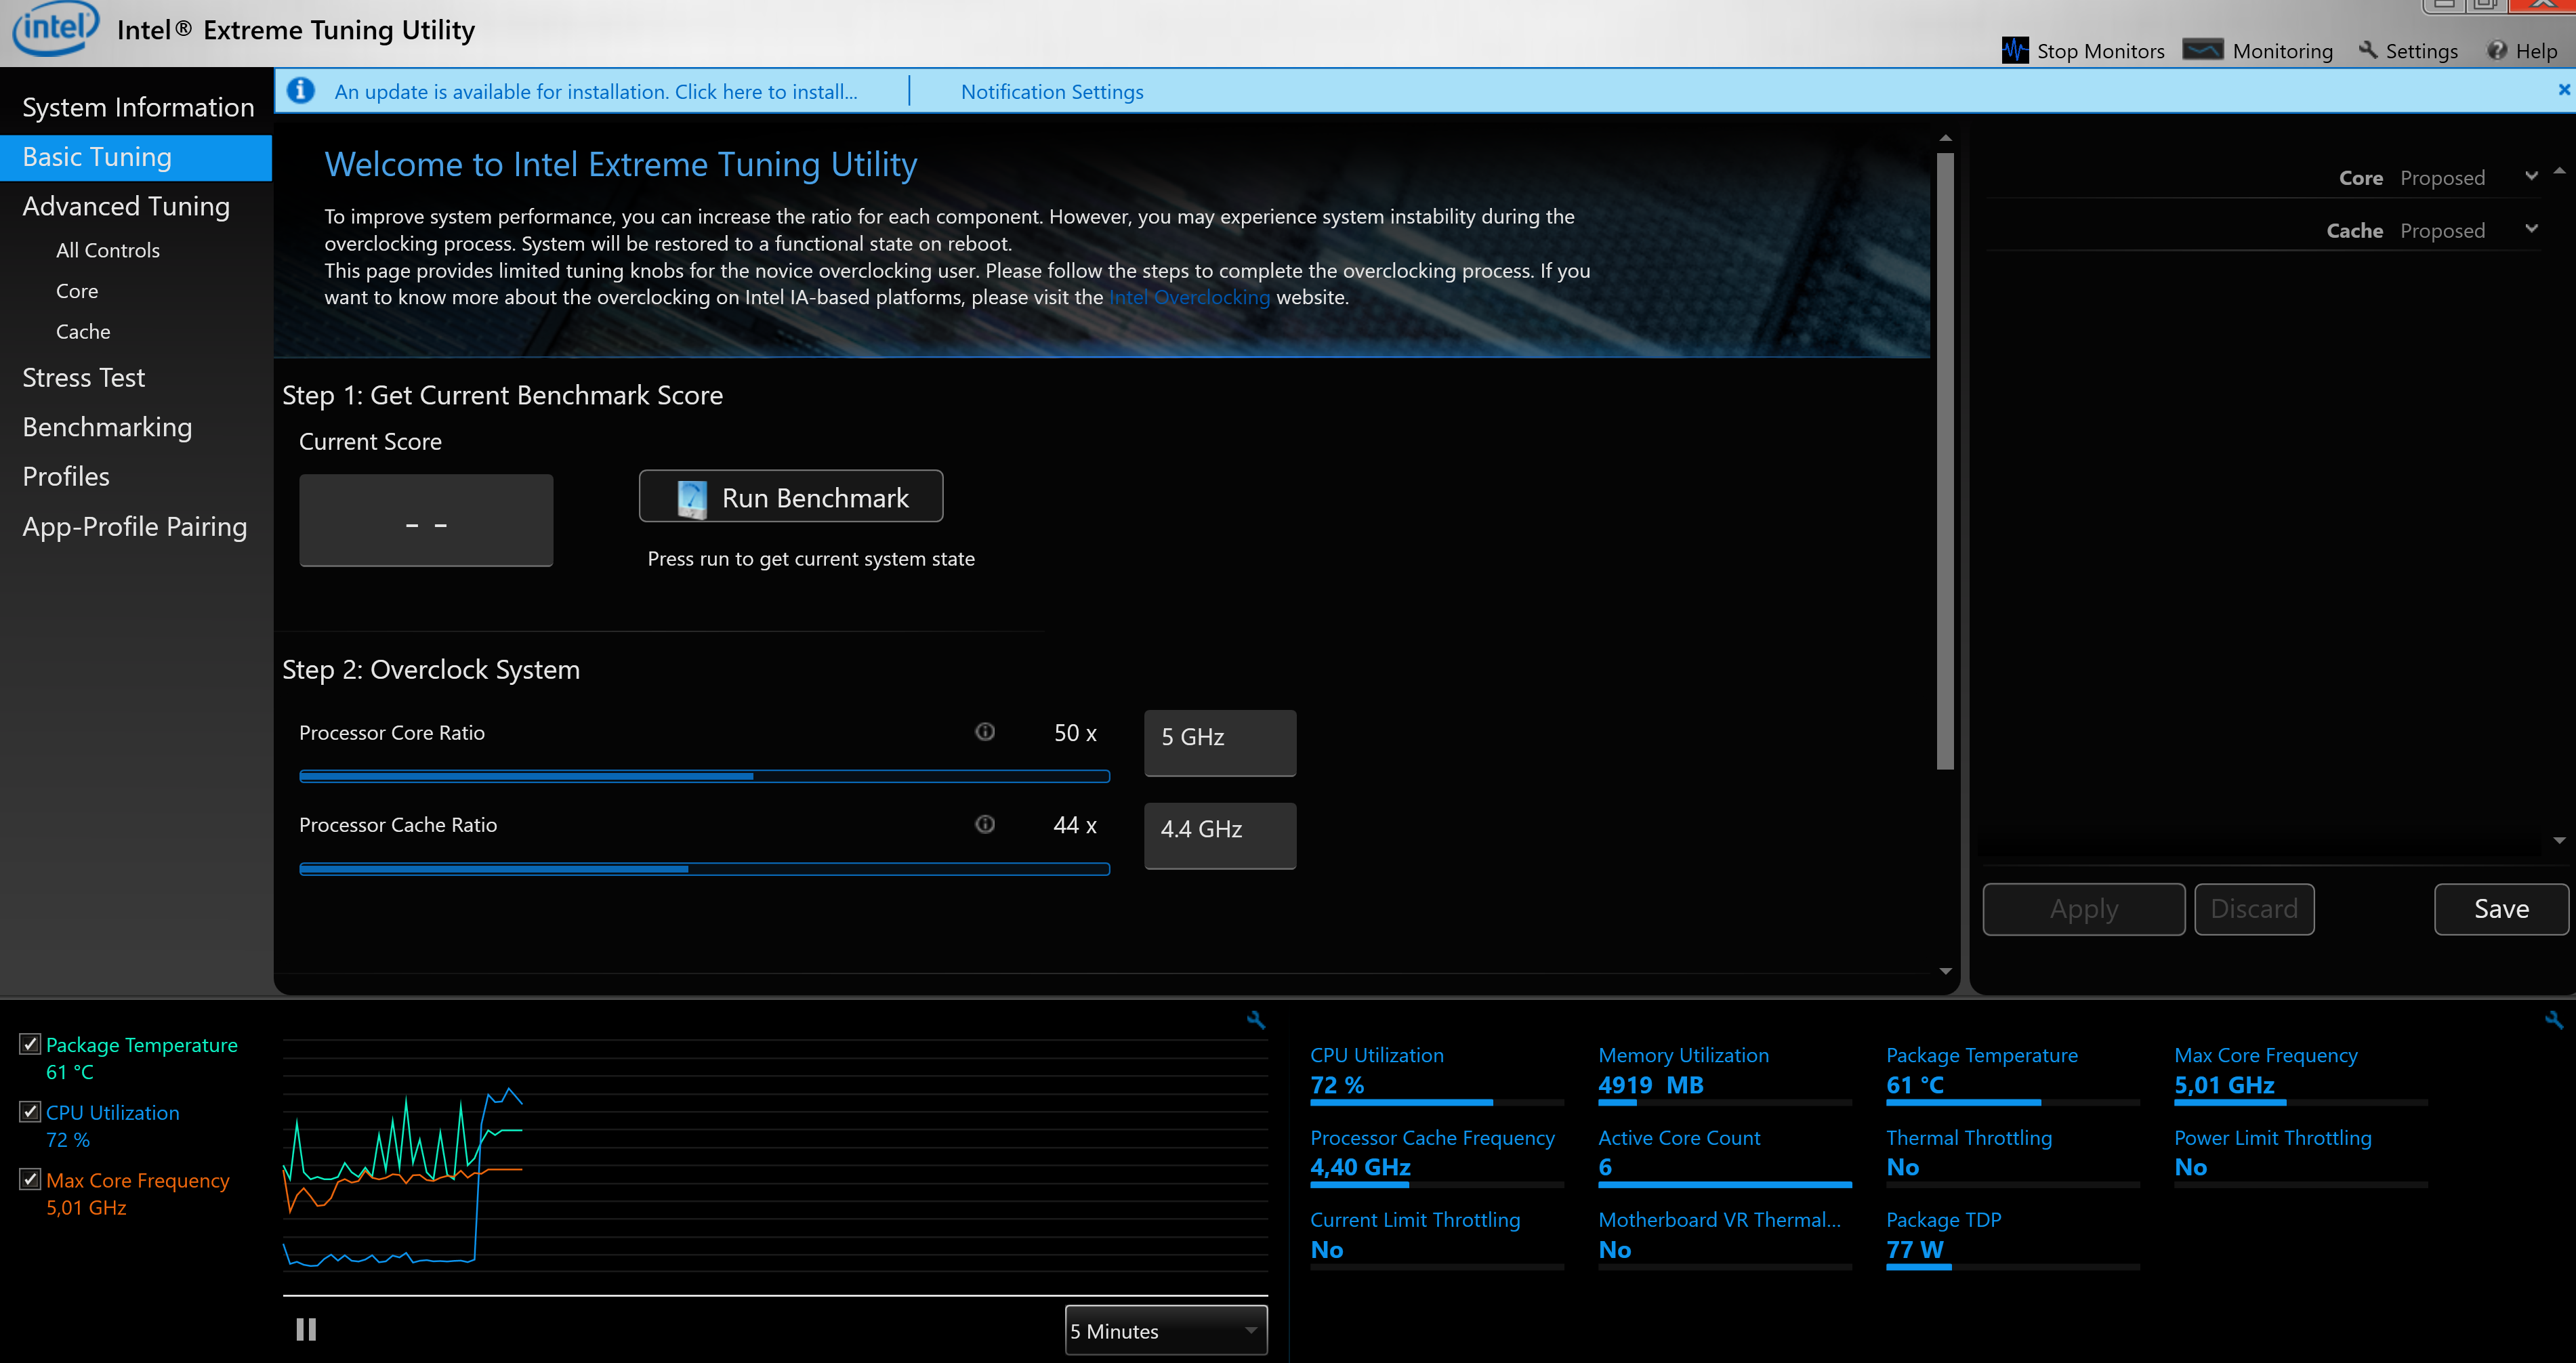Open monitor tiles settings wrench icon
This screenshot has width=2576, height=1363.
pos(2553,1020)
